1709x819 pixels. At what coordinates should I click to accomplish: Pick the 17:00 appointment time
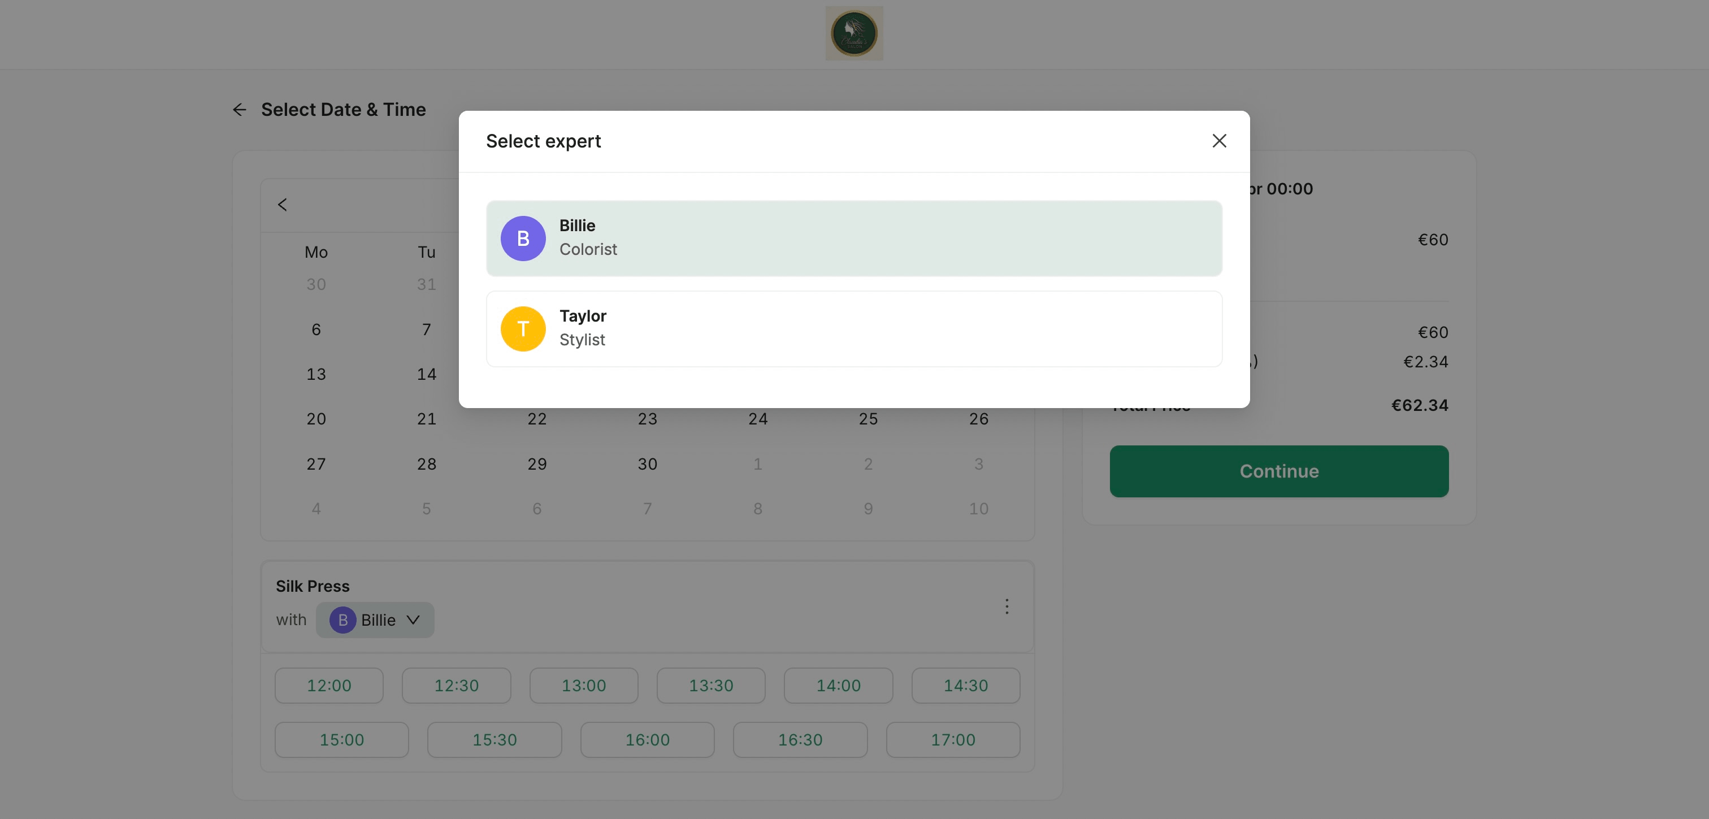(x=953, y=739)
